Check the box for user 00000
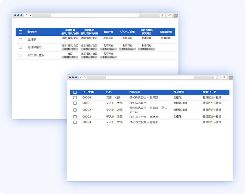The image size is (245, 194). click(x=75, y=98)
